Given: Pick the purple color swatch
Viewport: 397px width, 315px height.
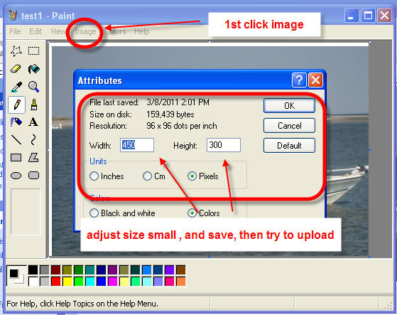Looking at the screenshot, I should tap(113, 270).
